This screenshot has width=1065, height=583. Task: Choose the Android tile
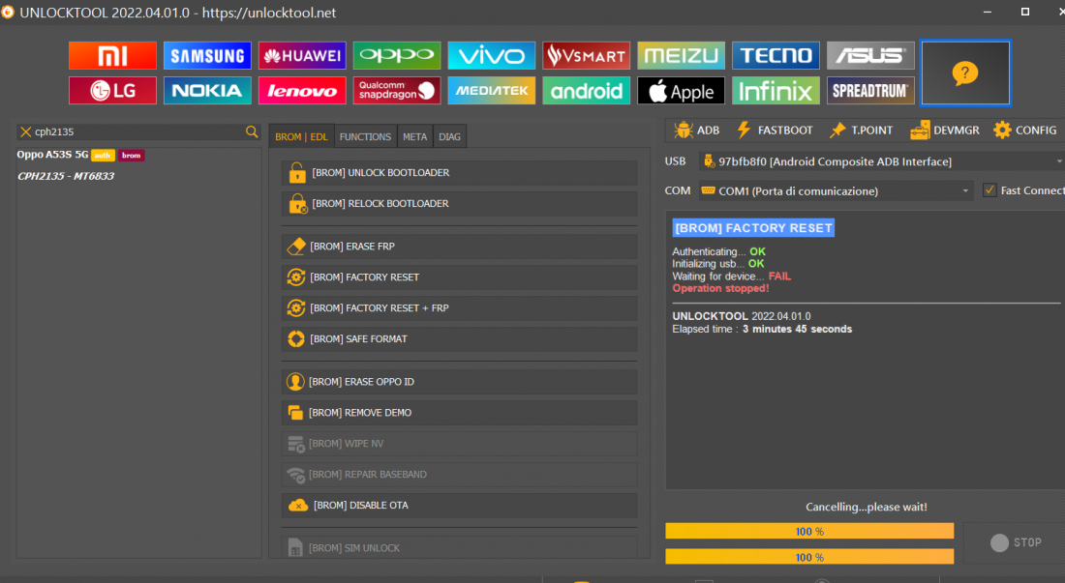tap(586, 91)
